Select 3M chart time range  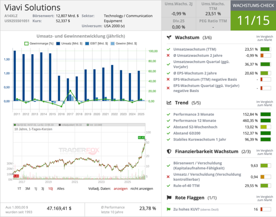[x=28, y=189]
